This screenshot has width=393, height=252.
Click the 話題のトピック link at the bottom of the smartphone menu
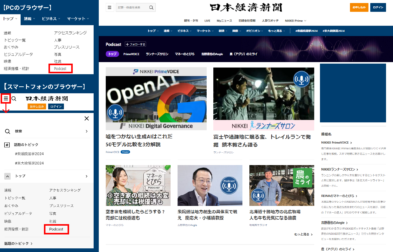(x=18, y=244)
